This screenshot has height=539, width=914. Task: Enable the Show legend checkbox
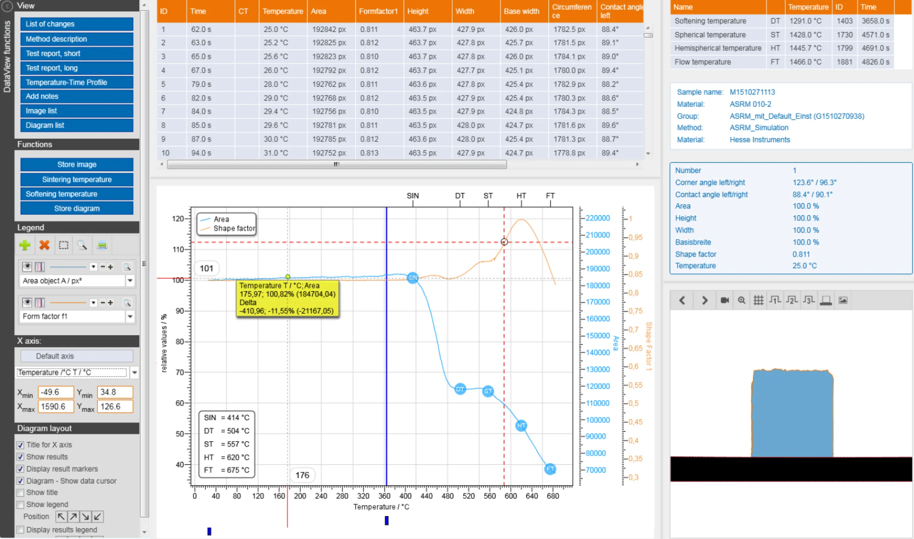21,505
